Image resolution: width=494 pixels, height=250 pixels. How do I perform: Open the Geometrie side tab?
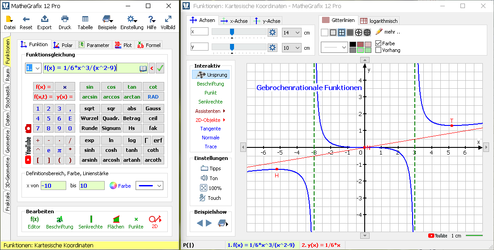(7, 141)
